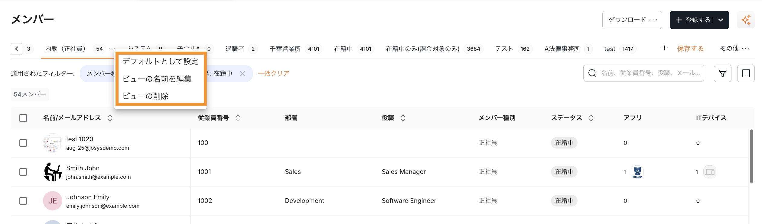Sort by 従業員番号 column arrows

click(x=238, y=118)
